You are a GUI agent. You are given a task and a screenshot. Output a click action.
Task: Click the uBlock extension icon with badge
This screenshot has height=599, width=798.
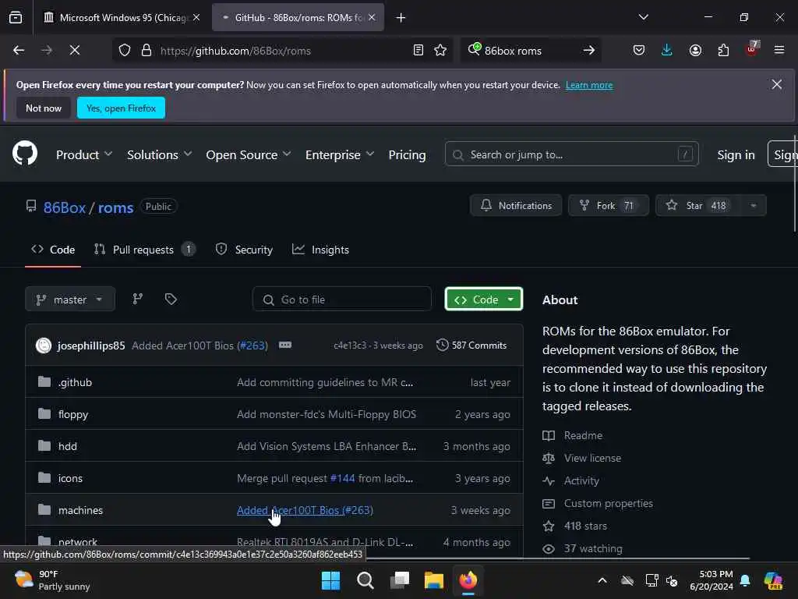click(x=752, y=49)
